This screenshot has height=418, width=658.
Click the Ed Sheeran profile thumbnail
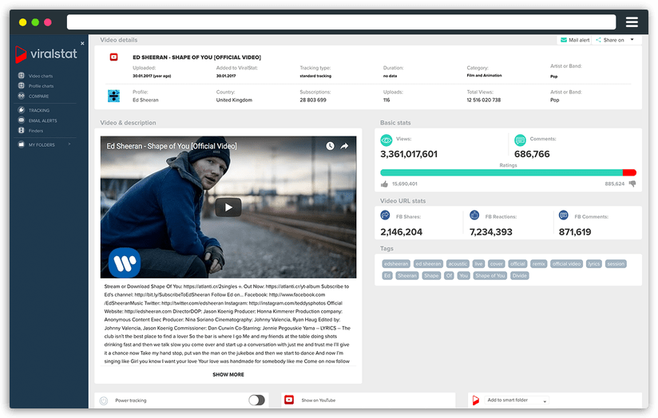(113, 96)
